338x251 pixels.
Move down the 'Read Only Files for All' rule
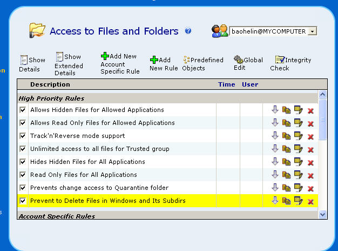275,175
